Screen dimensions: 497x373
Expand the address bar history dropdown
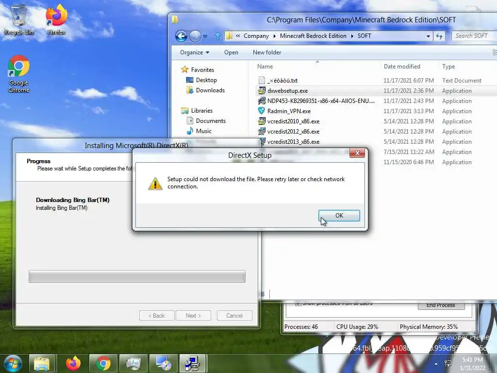pyautogui.click(x=428, y=36)
